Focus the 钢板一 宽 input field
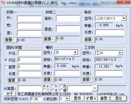Screen dimensions: 131x104 coord(29,26)
